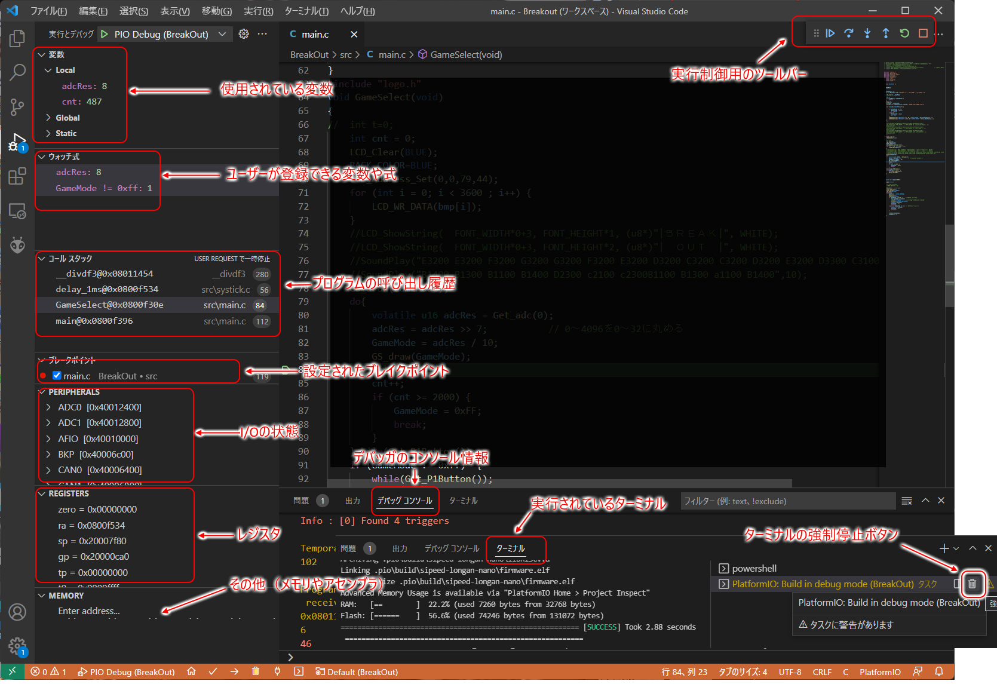Open the ファイル(F) menu
This screenshot has width=997, height=684.
coord(48,11)
